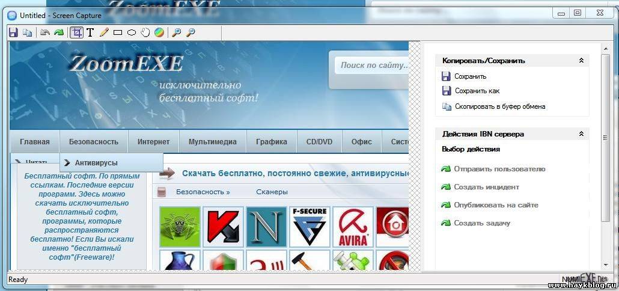Click the green Redo arrow icon
Viewport: 619px width, 291px height.
59,33
